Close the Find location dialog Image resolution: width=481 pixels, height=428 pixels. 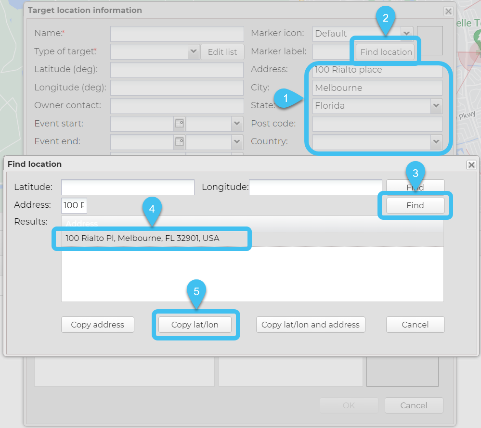[471, 165]
